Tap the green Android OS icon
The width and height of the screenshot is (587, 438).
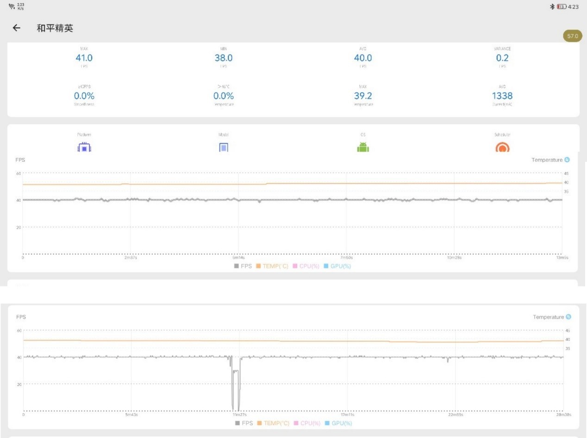coord(362,147)
